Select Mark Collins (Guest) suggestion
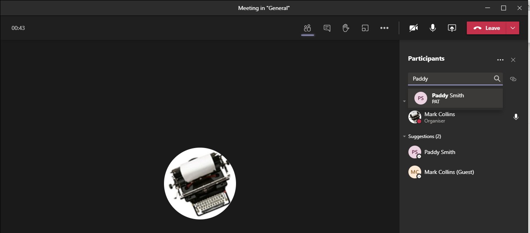Screen dimensions: 530x233 coord(464,172)
